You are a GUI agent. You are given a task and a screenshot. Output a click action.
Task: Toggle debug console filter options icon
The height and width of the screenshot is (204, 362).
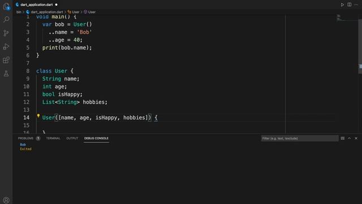(343, 138)
